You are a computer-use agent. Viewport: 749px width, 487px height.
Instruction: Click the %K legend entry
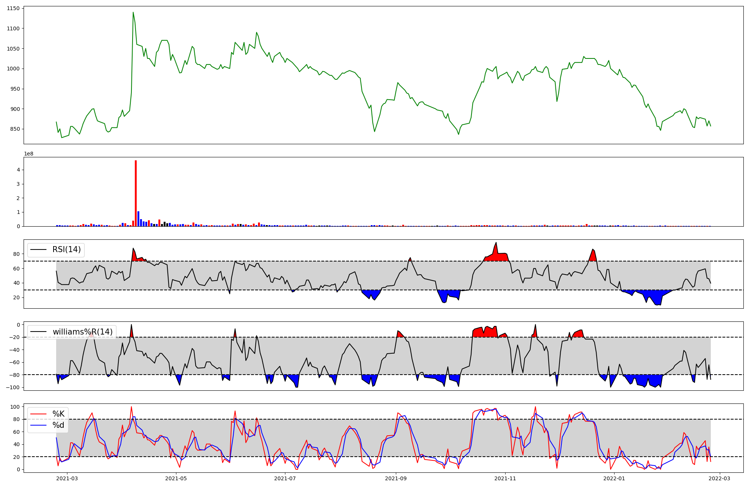click(x=58, y=414)
